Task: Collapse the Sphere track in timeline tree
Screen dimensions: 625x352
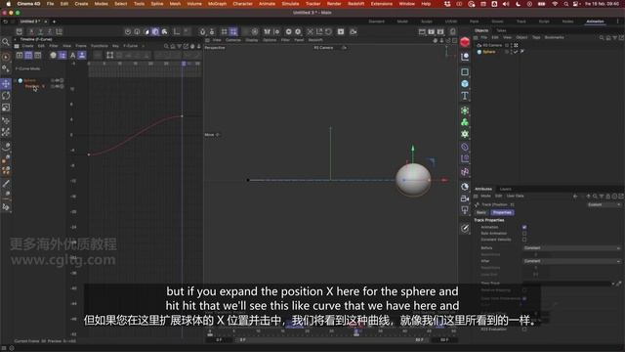Action: pos(16,80)
